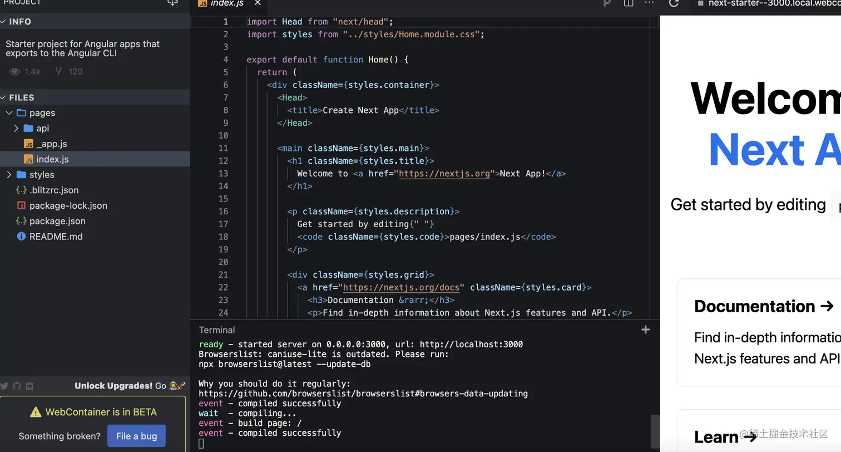Open _app.js in the file tree
The width and height of the screenshot is (841, 452).
click(95, 144)
